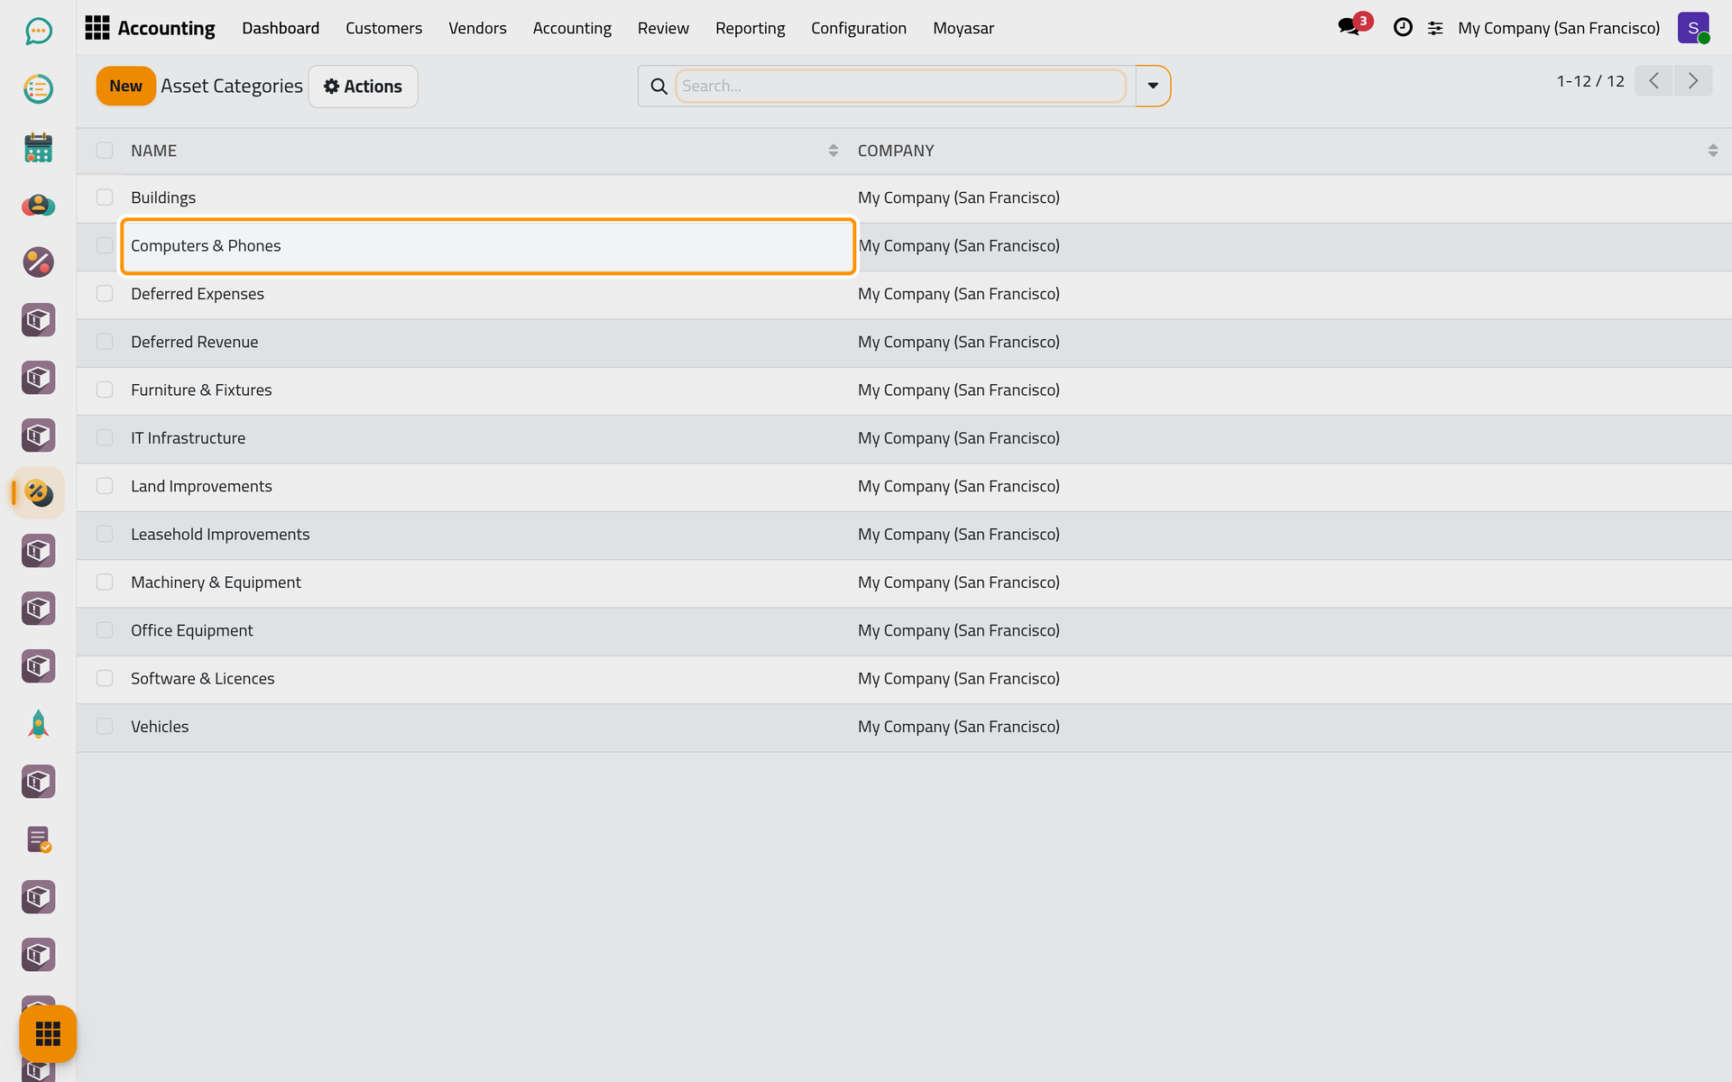The image size is (1732, 1082).
Task: Open optional columns toggle at table right
Action: (x=1712, y=151)
